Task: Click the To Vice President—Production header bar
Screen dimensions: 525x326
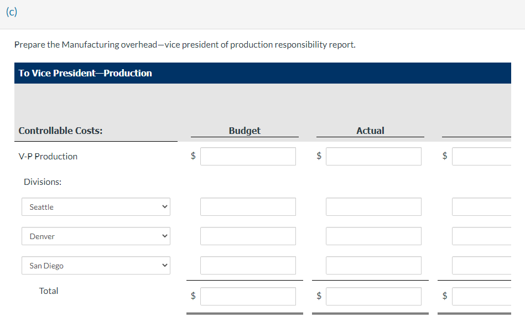Action: point(85,73)
